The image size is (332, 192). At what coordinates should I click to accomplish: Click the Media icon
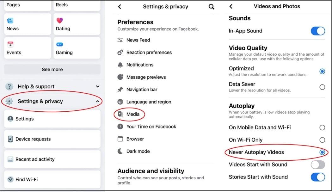point(120,114)
